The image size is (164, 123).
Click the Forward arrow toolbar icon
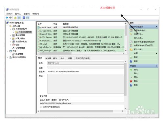click(10, 18)
